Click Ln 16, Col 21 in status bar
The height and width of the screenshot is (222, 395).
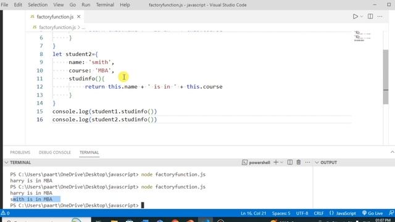[x=253, y=213]
